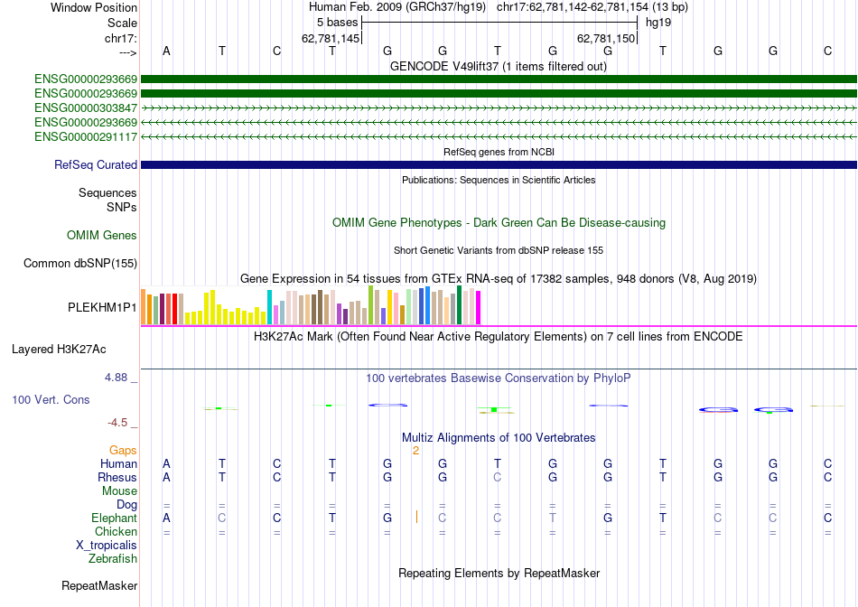The image size is (858, 607).
Task: Click the orange gap number 2 marker
Action: tap(415, 451)
